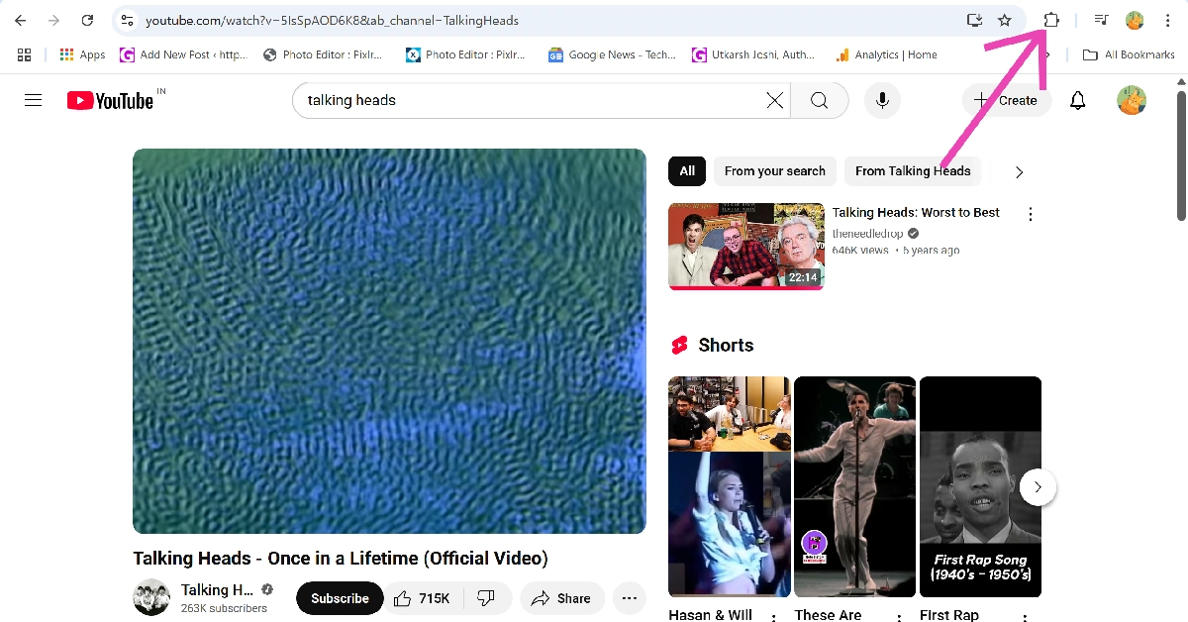Click the notifications bell icon

pos(1078,100)
